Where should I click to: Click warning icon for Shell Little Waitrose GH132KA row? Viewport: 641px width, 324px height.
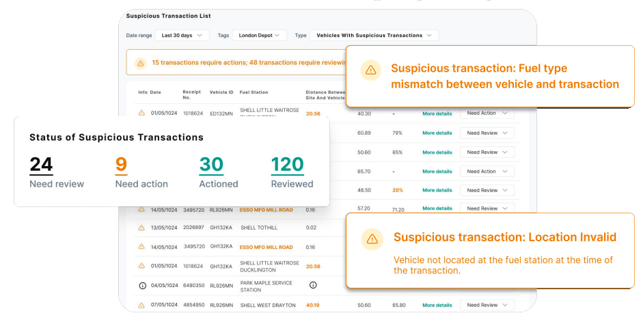point(141,266)
